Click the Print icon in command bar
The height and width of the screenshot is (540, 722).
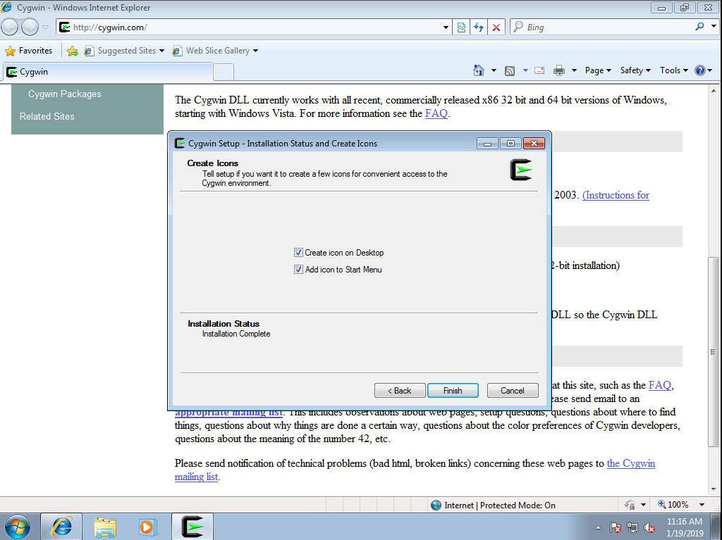(x=559, y=70)
